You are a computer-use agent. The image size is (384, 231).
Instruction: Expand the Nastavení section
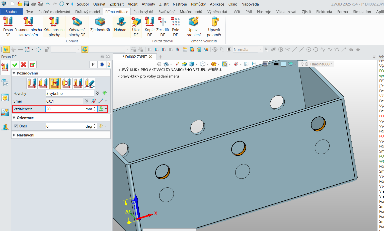pyautogui.click(x=14, y=135)
